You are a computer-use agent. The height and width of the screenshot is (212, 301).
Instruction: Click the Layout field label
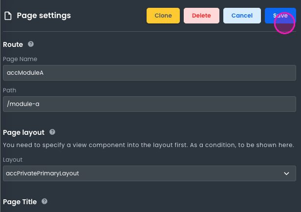(13, 160)
